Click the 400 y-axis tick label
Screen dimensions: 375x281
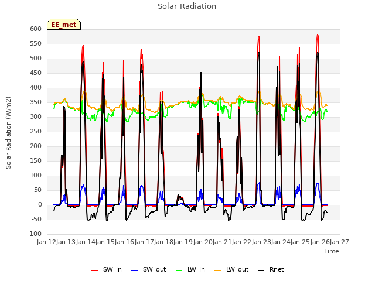point(36,87)
